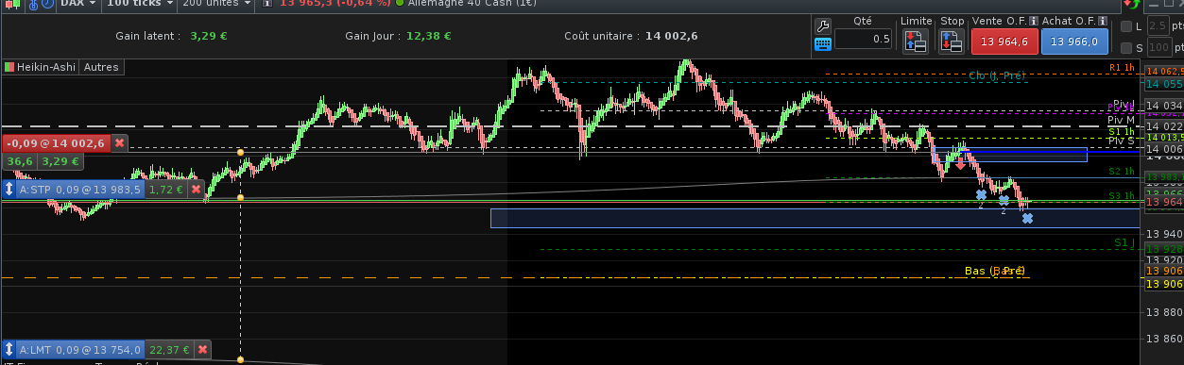This screenshot has height=365, width=1184.
Task: Open the wrench settings icon in the order panel
Action: pyautogui.click(x=822, y=25)
